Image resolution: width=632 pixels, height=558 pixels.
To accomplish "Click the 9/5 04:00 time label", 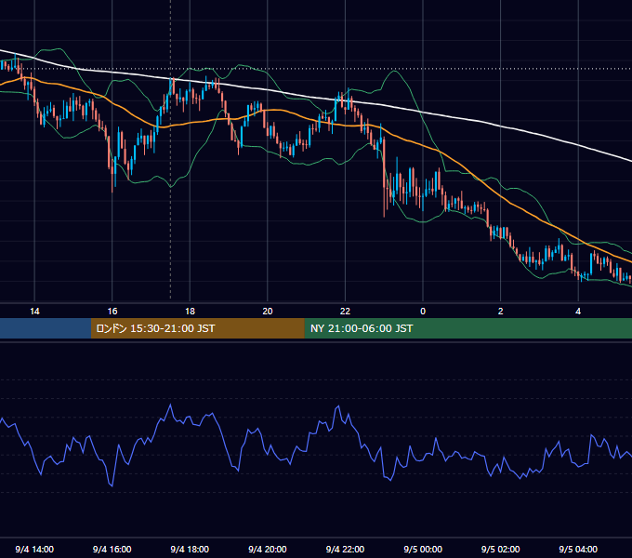I will pos(578,549).
